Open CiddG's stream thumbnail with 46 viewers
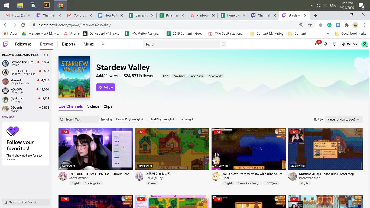Viewport: 370px width, 208px height. point(249,149)
